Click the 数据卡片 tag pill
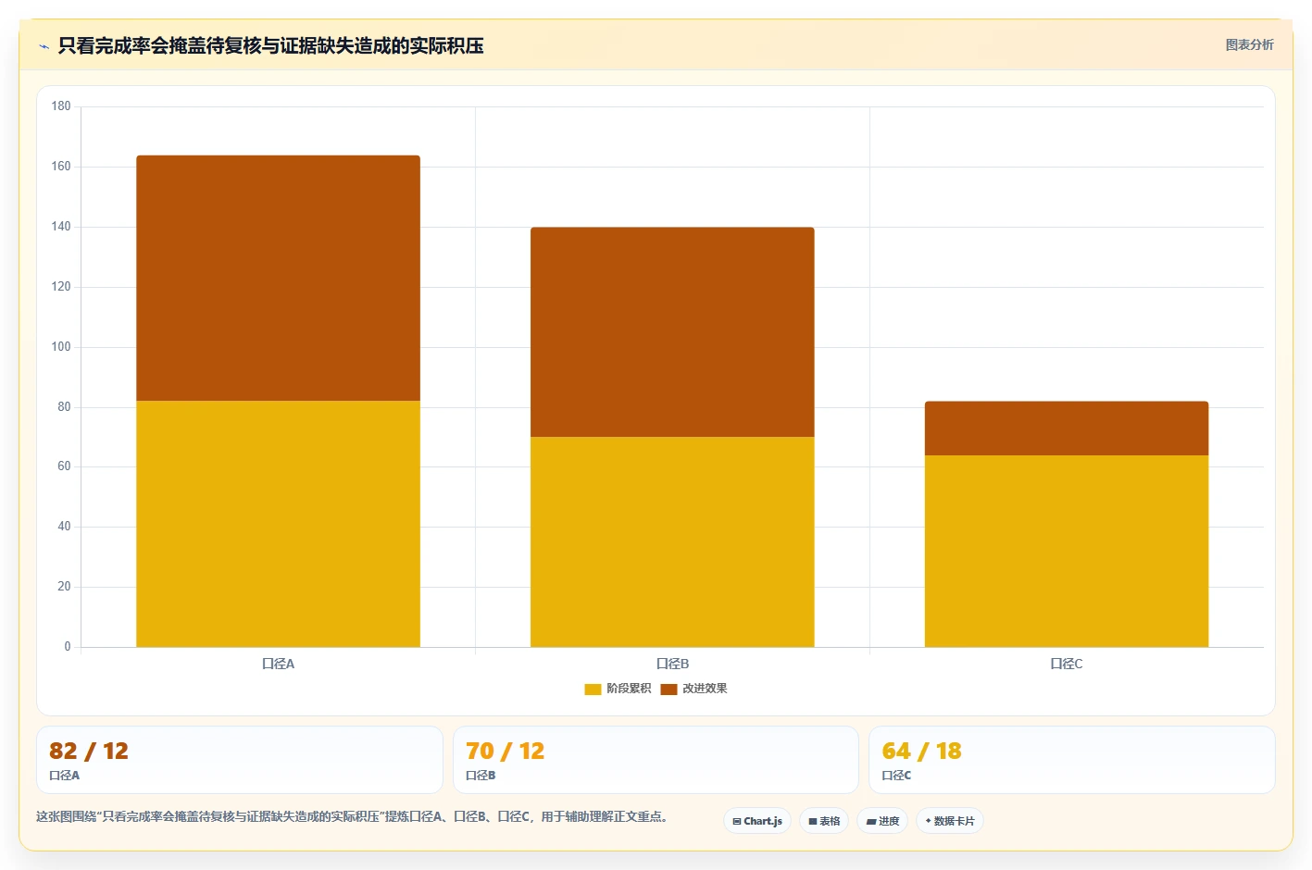Image resolution: width=1312 pixels, height=870 pixels. (950, 821)
